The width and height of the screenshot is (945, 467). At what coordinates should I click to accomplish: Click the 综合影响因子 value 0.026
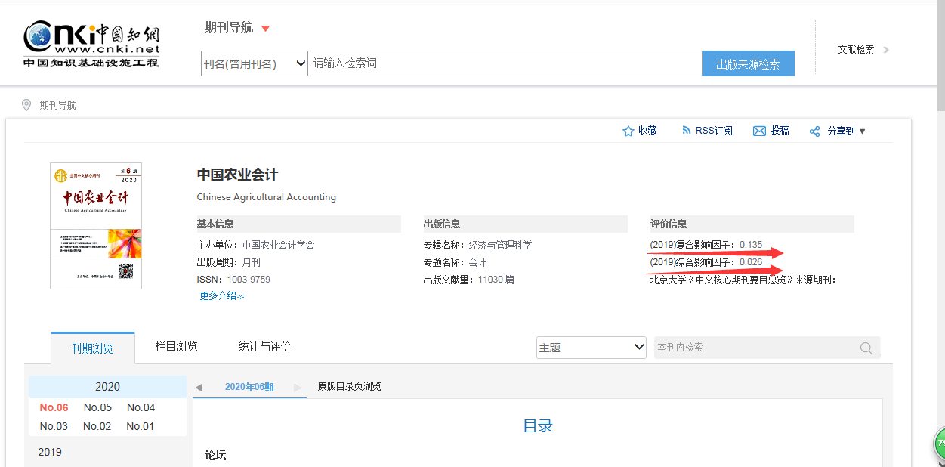(751, 262)
